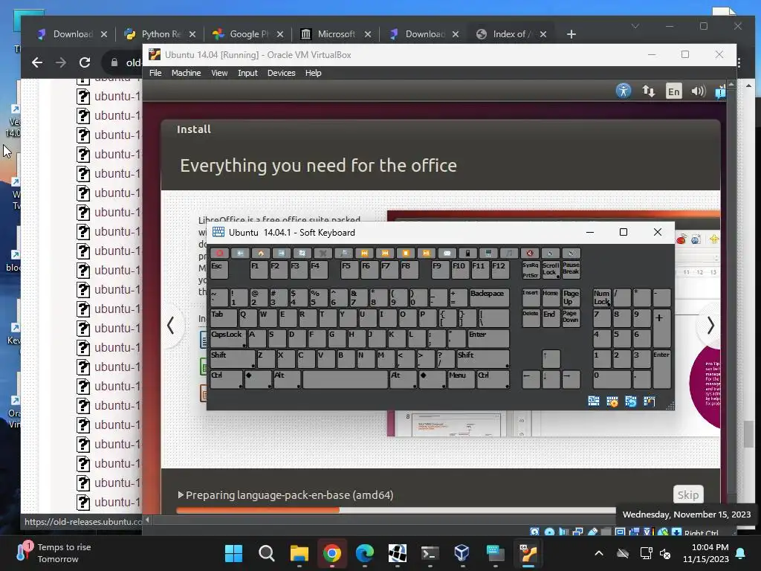Click the network arrows indicator in Ubuntu
Image resolution: width=761 pixels, height=571 pixels.
[648, 91]
